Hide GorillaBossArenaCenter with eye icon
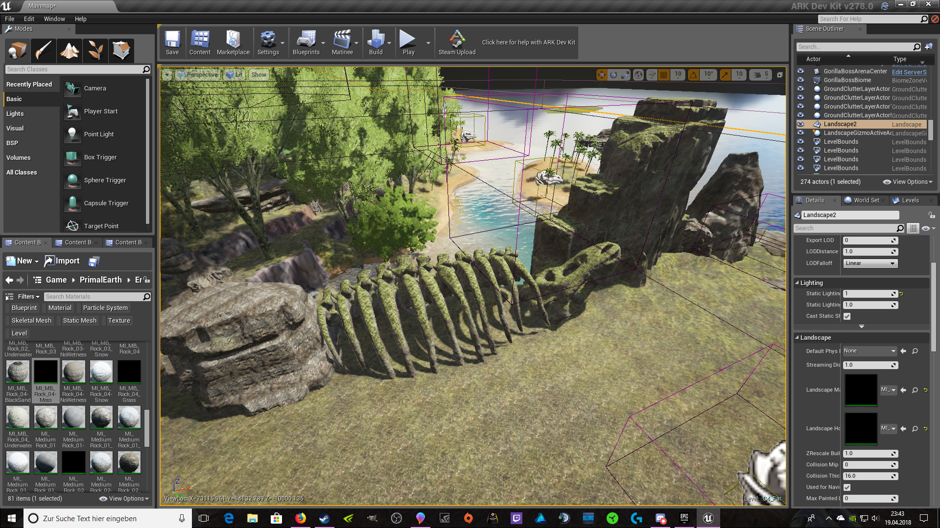The width and height of the screenshot is (940, 528). 800,71
